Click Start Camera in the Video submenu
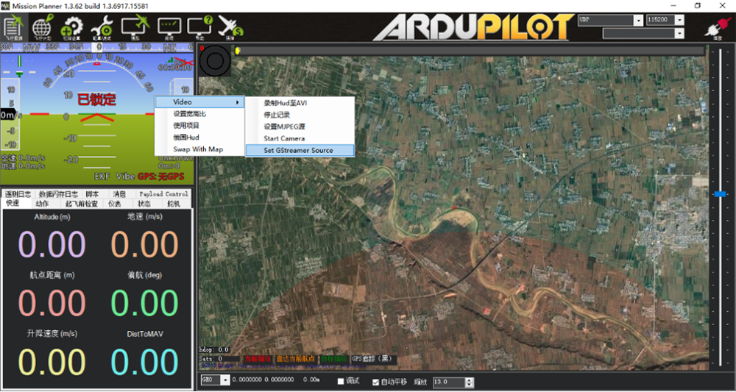This screenshot has height=392, width=736. (284, 138)
